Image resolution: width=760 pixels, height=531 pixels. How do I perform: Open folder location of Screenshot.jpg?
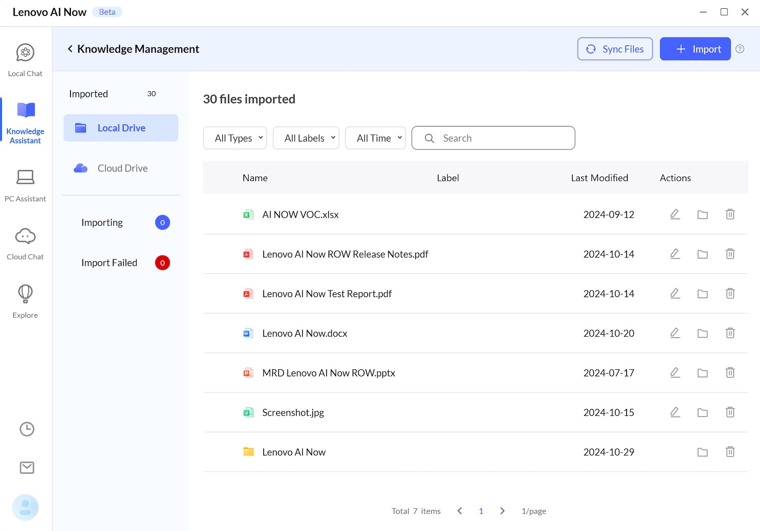pos(703,412)
